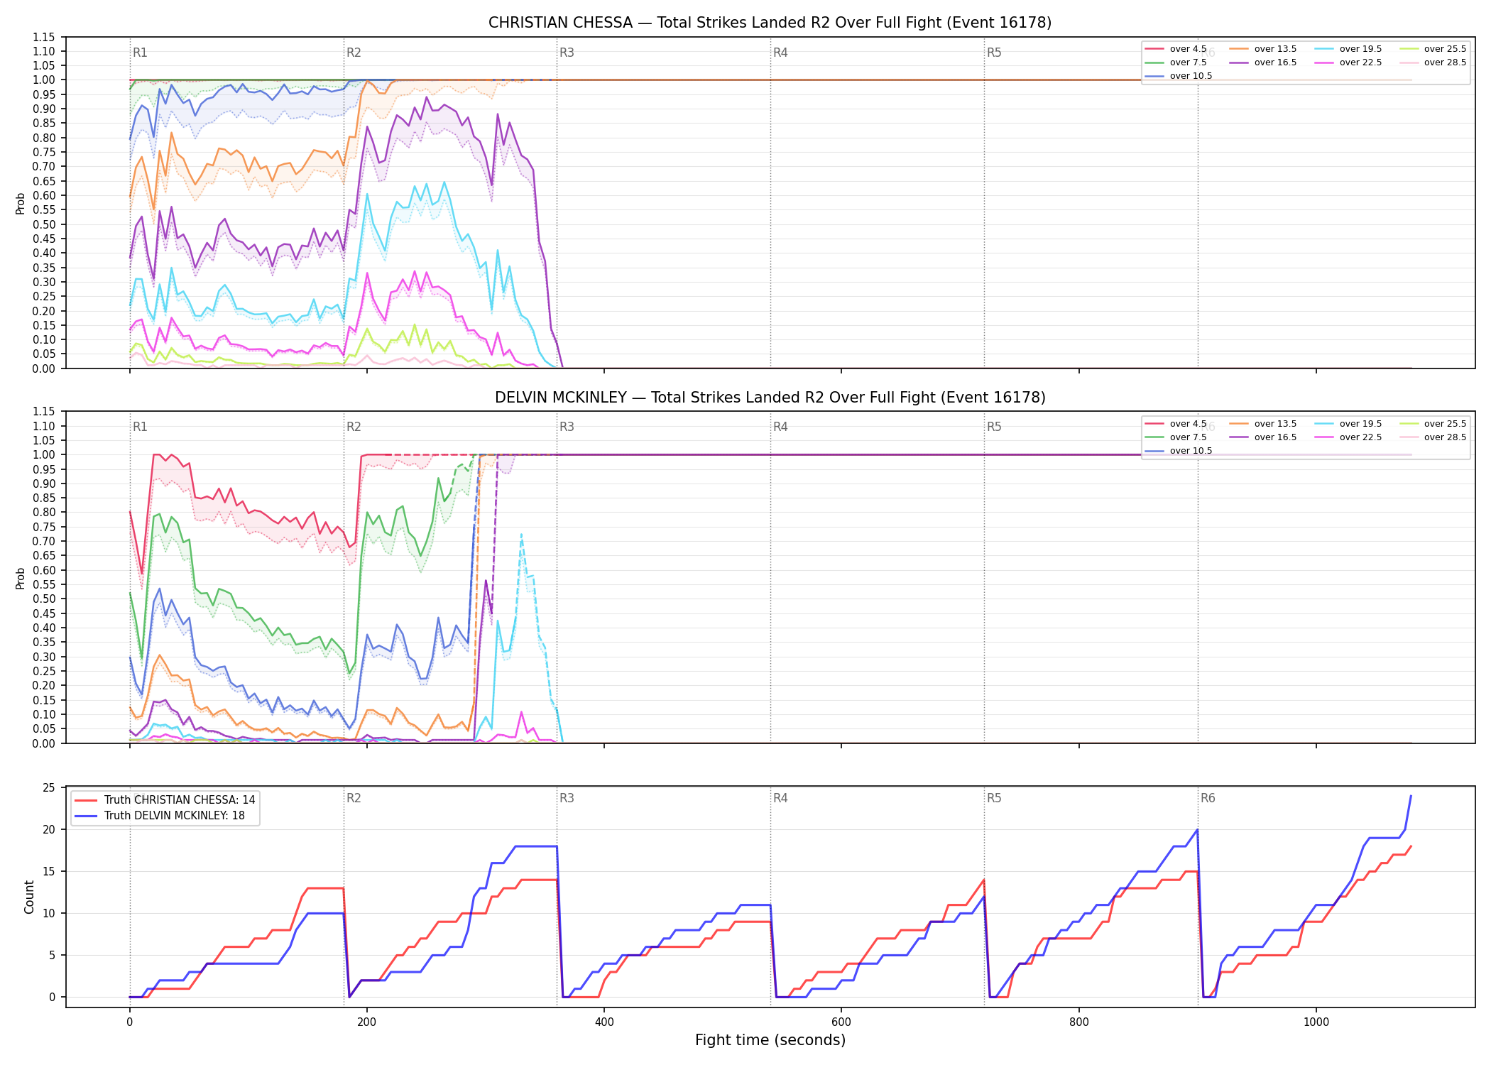
Task: Click cyan line sample beside 'over 19.5' in Chessa legend
Action: click(1324, 49)
